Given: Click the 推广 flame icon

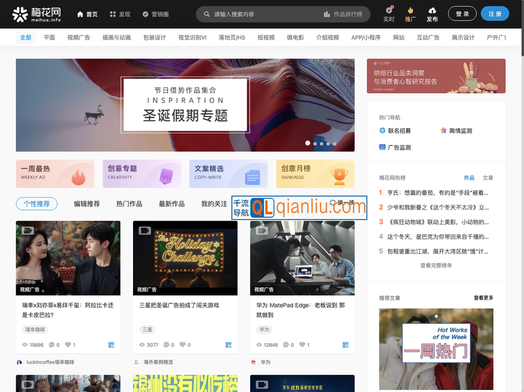Looking at the screenshot, I should pyautogui.click(x=410, y=10).
